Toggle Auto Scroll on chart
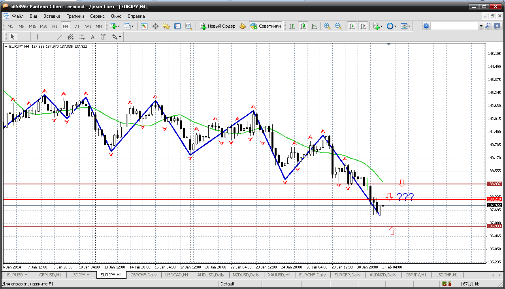This screenshot has height=289, width=505. [x=352, y=26]
